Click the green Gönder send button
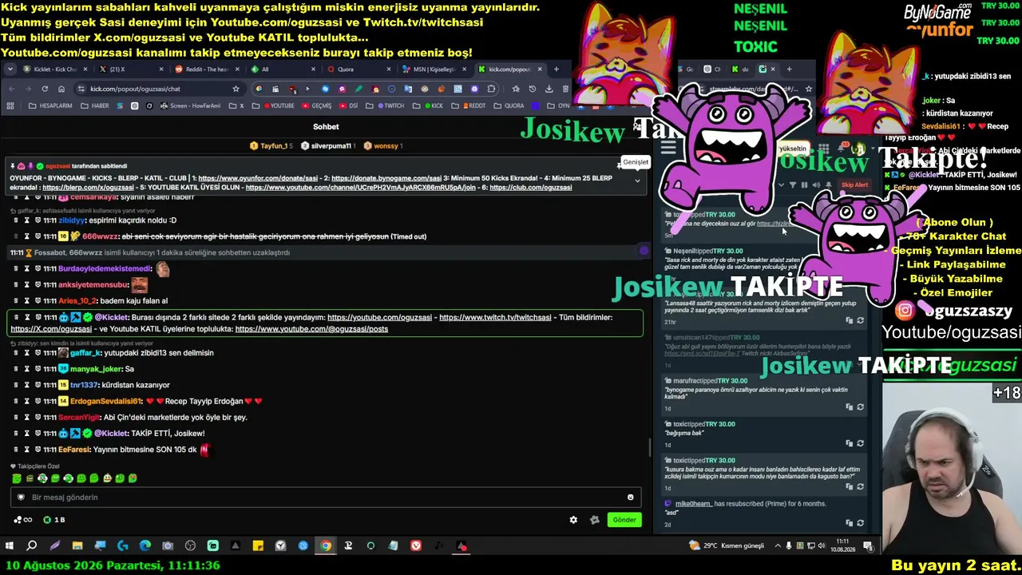 tap(624, 520)
